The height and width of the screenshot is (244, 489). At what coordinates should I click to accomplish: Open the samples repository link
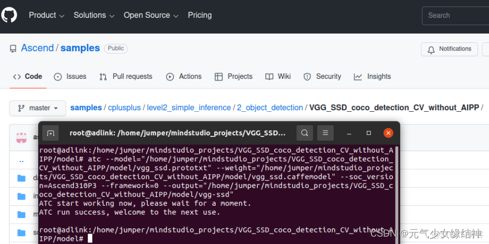point(80,48)
